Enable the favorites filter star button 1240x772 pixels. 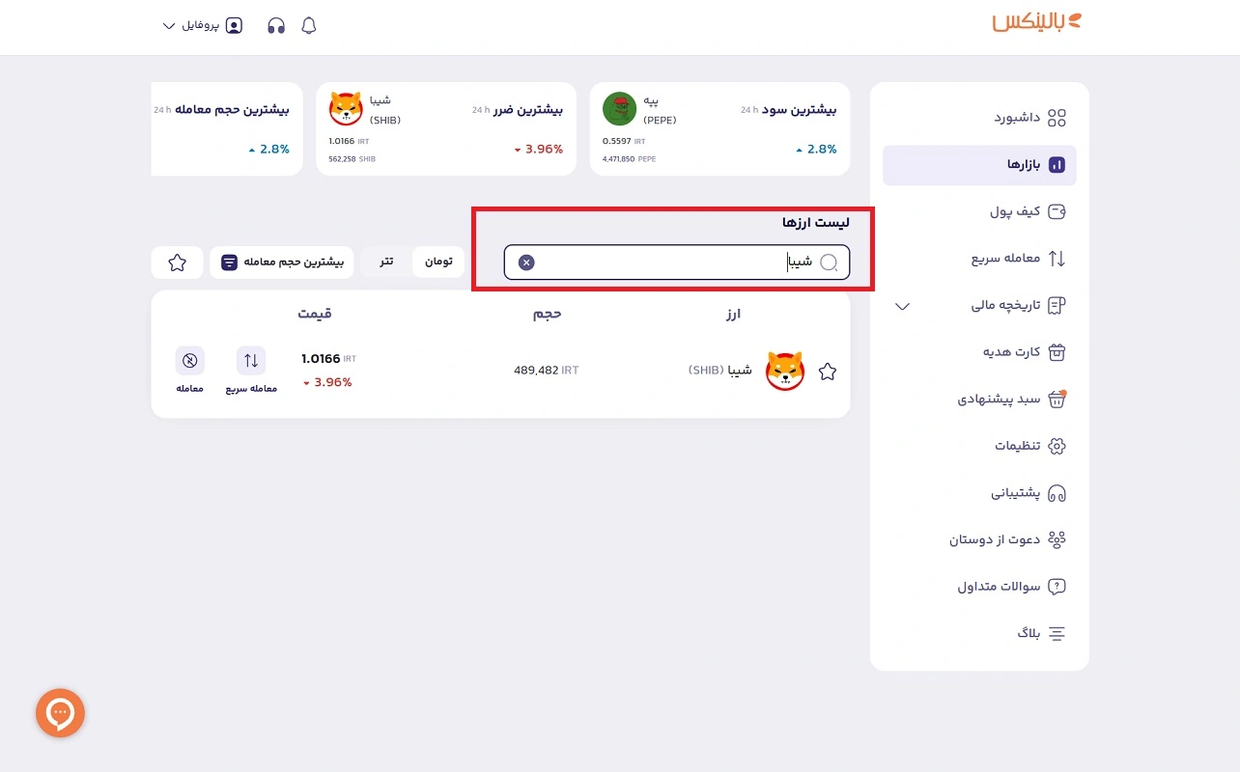point(177,262)
